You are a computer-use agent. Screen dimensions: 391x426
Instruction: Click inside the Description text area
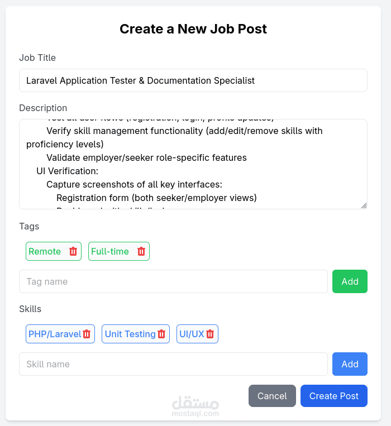tap(193, 164)
